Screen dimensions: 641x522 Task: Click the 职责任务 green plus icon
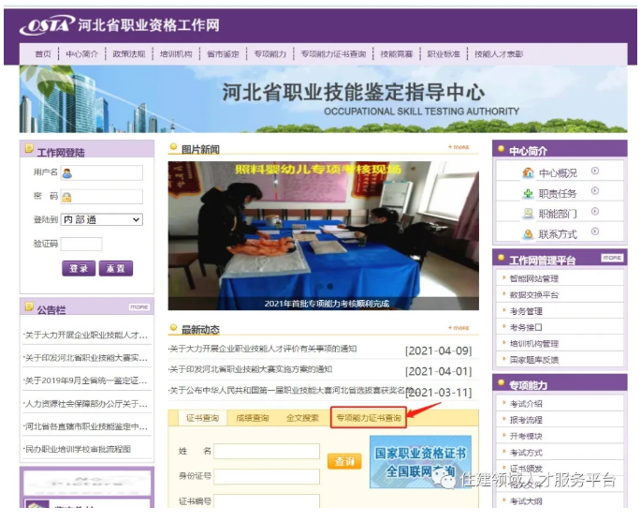528,193
